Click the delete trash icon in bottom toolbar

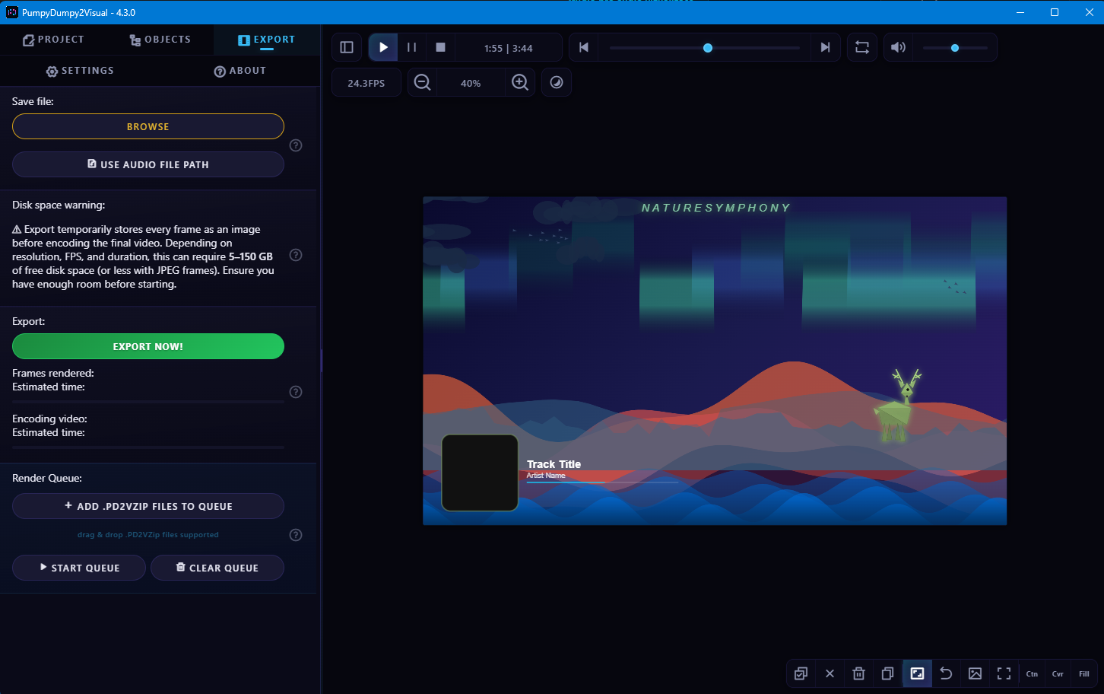pos(858,673)
